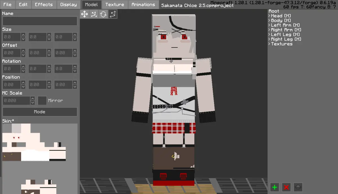Select the offset gizmo tool
The height and width of the screenshot is (194, 338).
pyautogui.click(x=94, y=14)
